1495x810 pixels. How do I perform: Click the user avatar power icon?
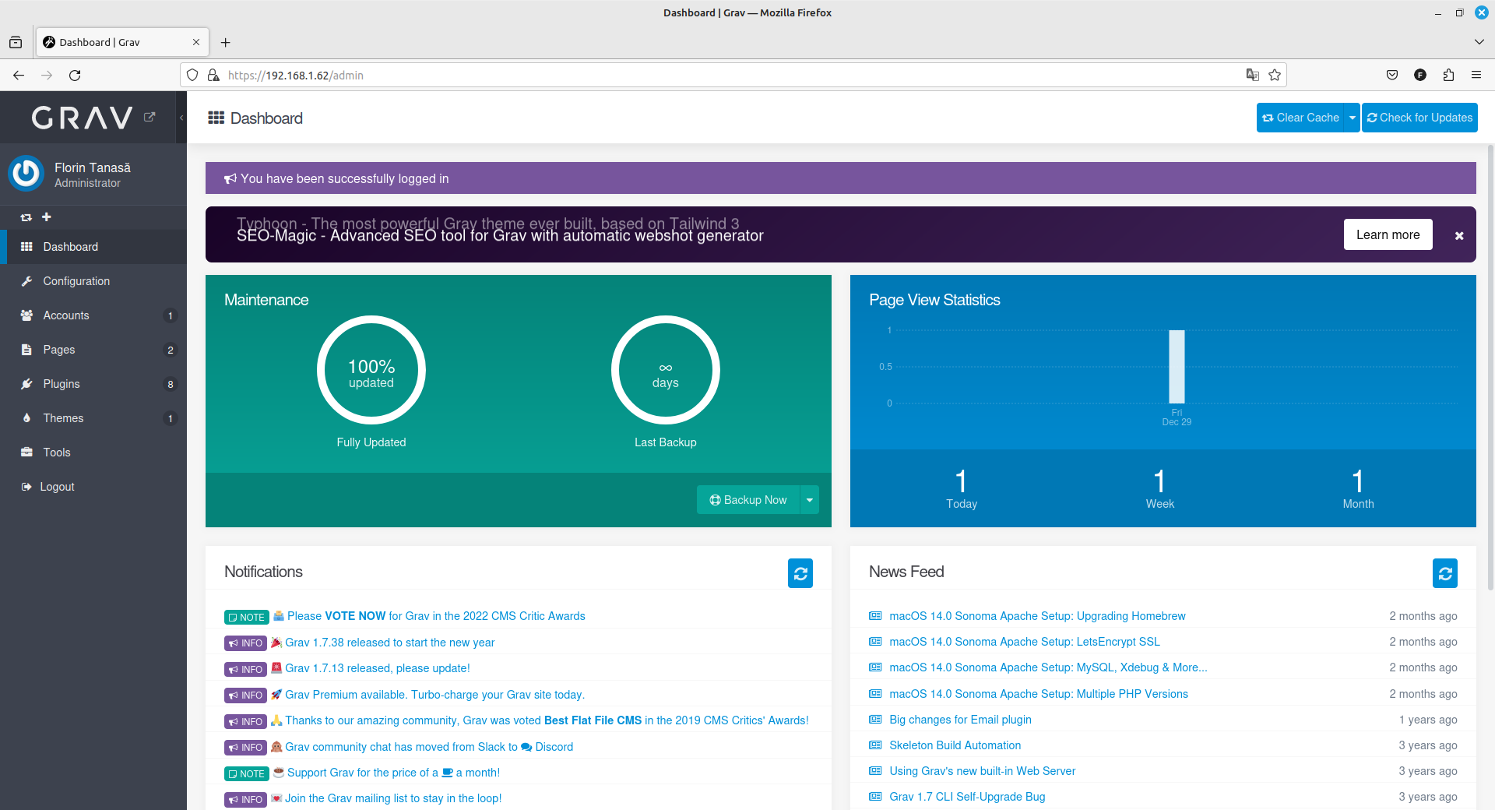26,173
